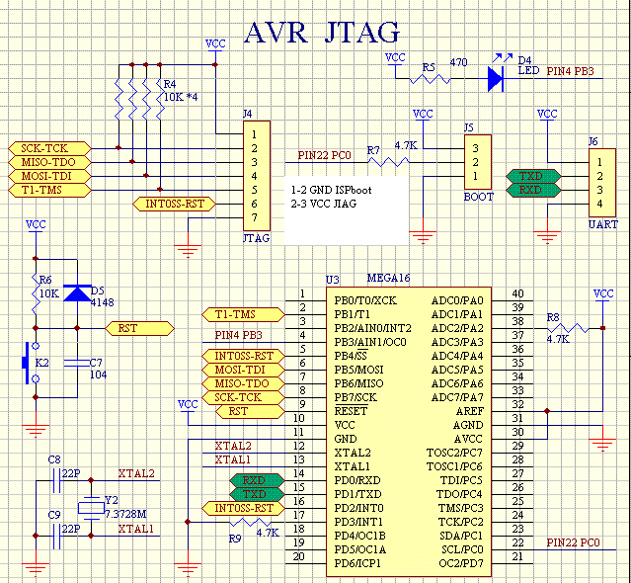This screenshot has height=583, width=631.
Task: Select the PB3/AIN1/OC0 pin name
Action: 370,342
